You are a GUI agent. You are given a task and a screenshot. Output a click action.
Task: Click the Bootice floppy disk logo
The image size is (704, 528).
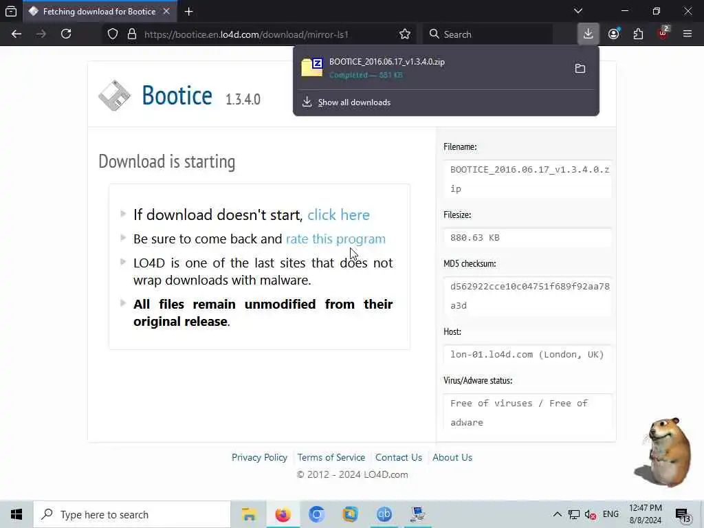tap(115, 95)
